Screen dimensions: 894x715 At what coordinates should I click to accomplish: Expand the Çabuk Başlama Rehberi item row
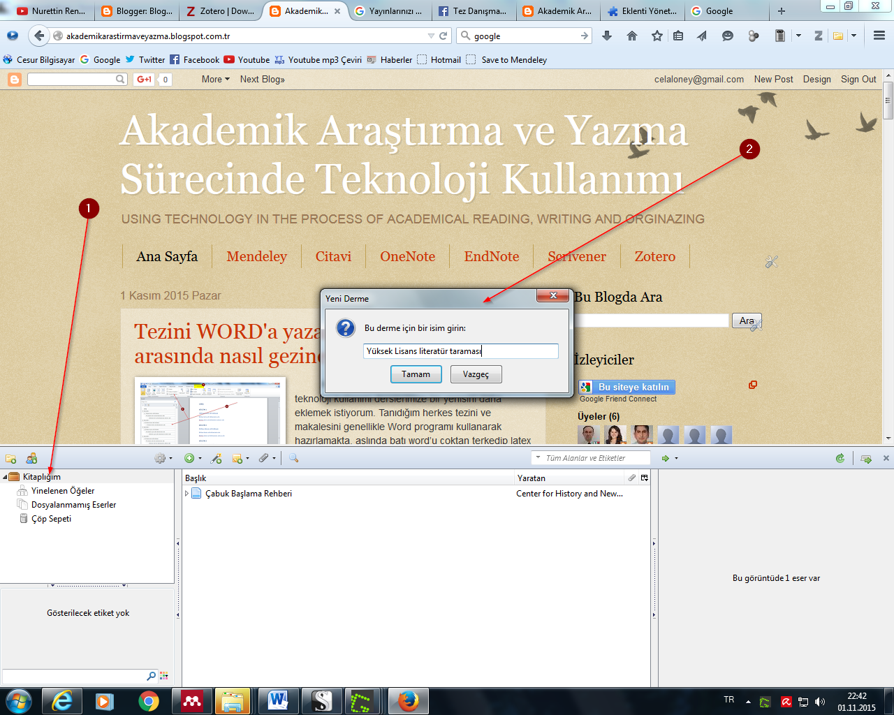pyautogui.click(x=186, y=494)
